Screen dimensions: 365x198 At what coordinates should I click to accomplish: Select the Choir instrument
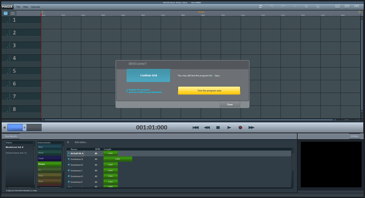point(49,158)
